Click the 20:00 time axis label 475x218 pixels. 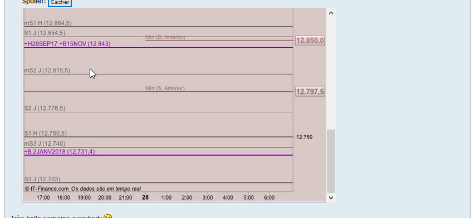point(105,198)
